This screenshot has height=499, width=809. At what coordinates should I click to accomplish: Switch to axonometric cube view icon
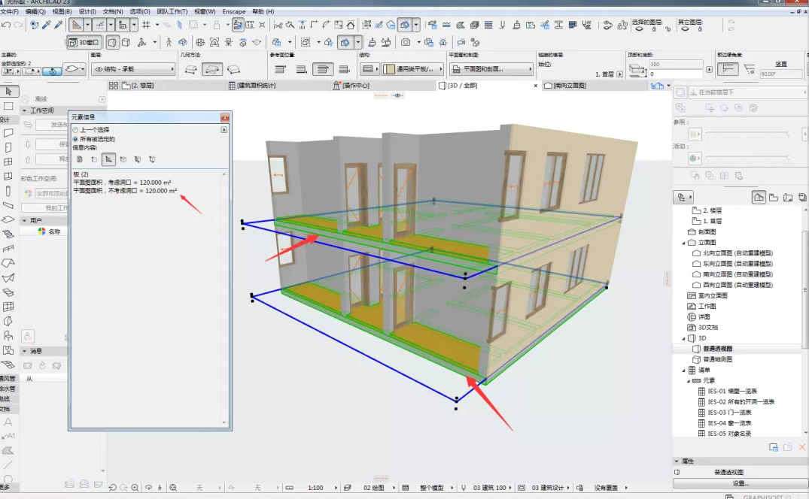pyautogui.click(x=126, y=42)
